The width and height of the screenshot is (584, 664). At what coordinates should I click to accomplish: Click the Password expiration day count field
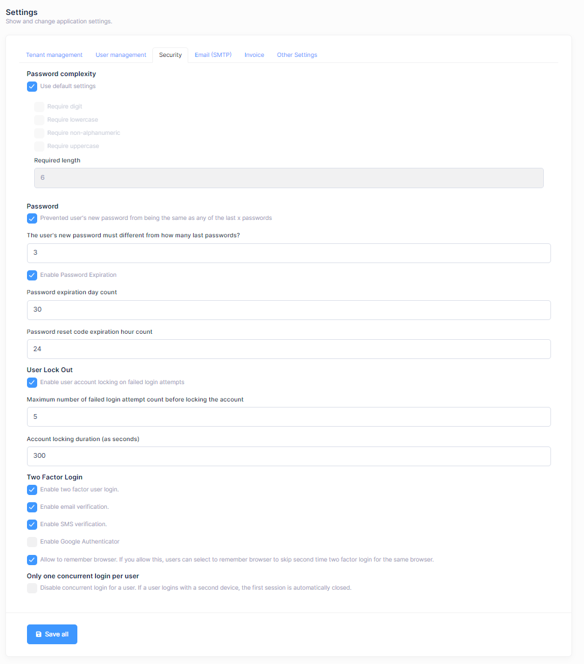pyautogui.click(x=288, y=310)
